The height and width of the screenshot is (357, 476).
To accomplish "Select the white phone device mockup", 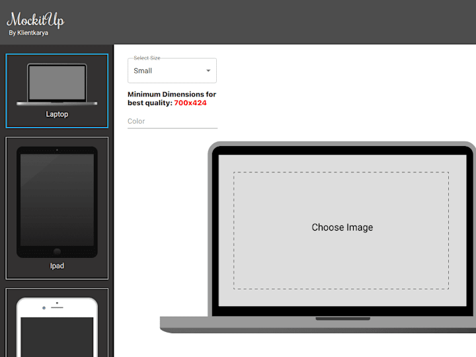I will pos(57,323).
